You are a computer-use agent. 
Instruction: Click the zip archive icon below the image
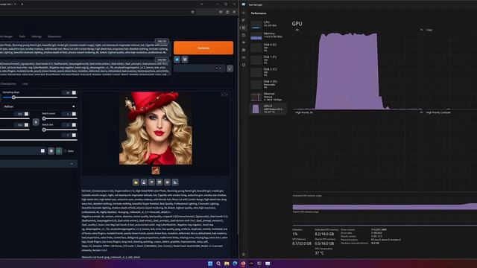click(151, 182)
